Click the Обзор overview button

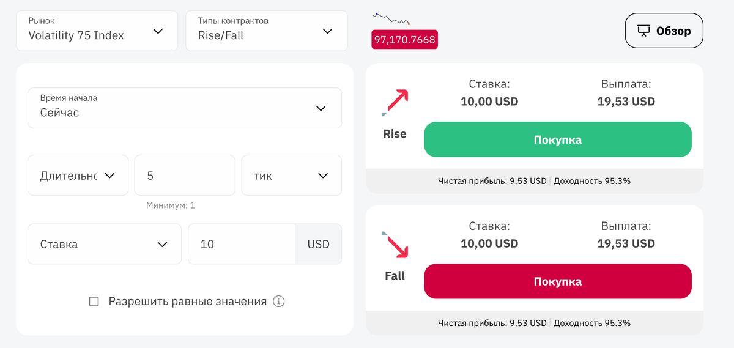[x=664, y=31]
